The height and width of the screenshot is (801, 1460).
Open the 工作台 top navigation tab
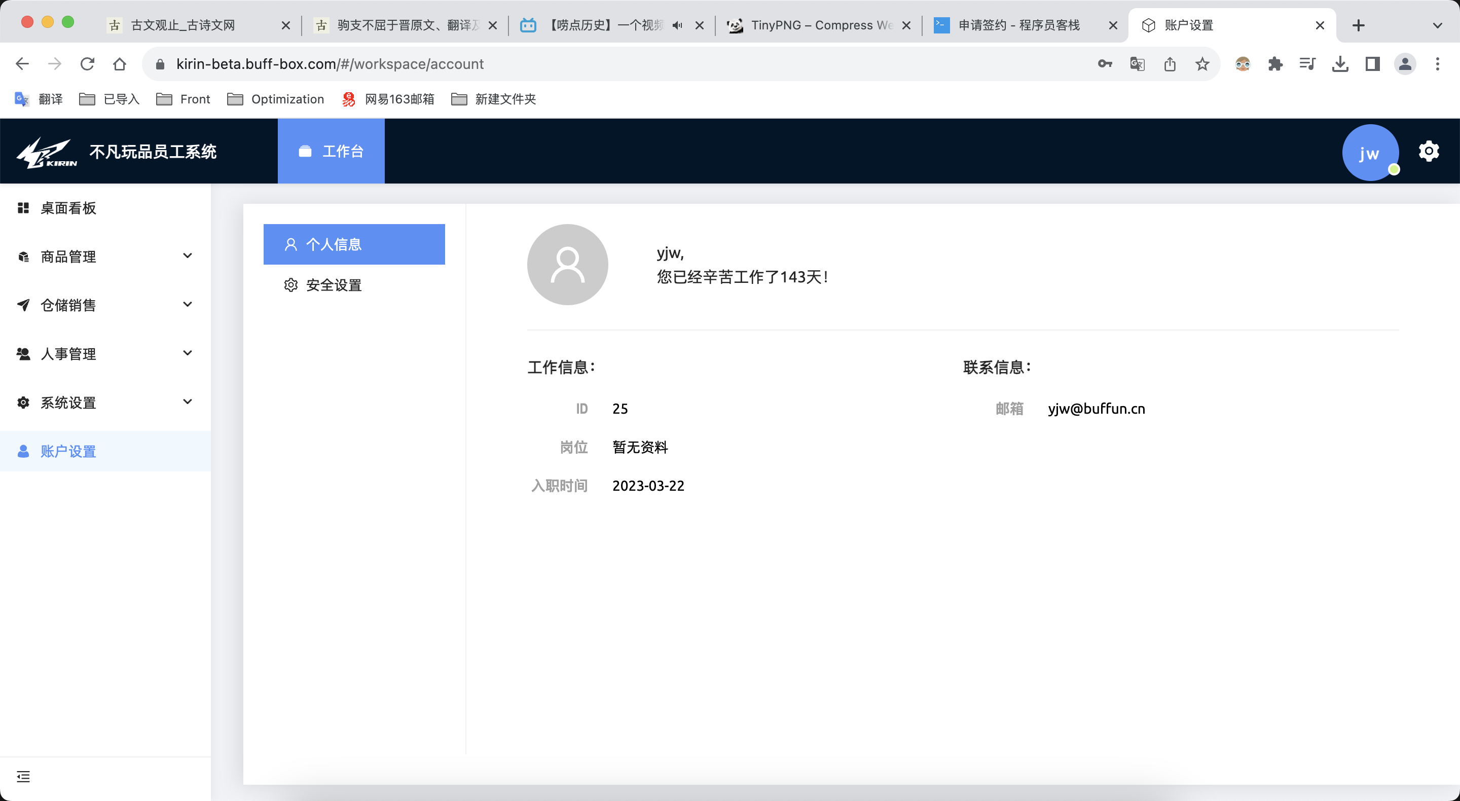[331, 152]
